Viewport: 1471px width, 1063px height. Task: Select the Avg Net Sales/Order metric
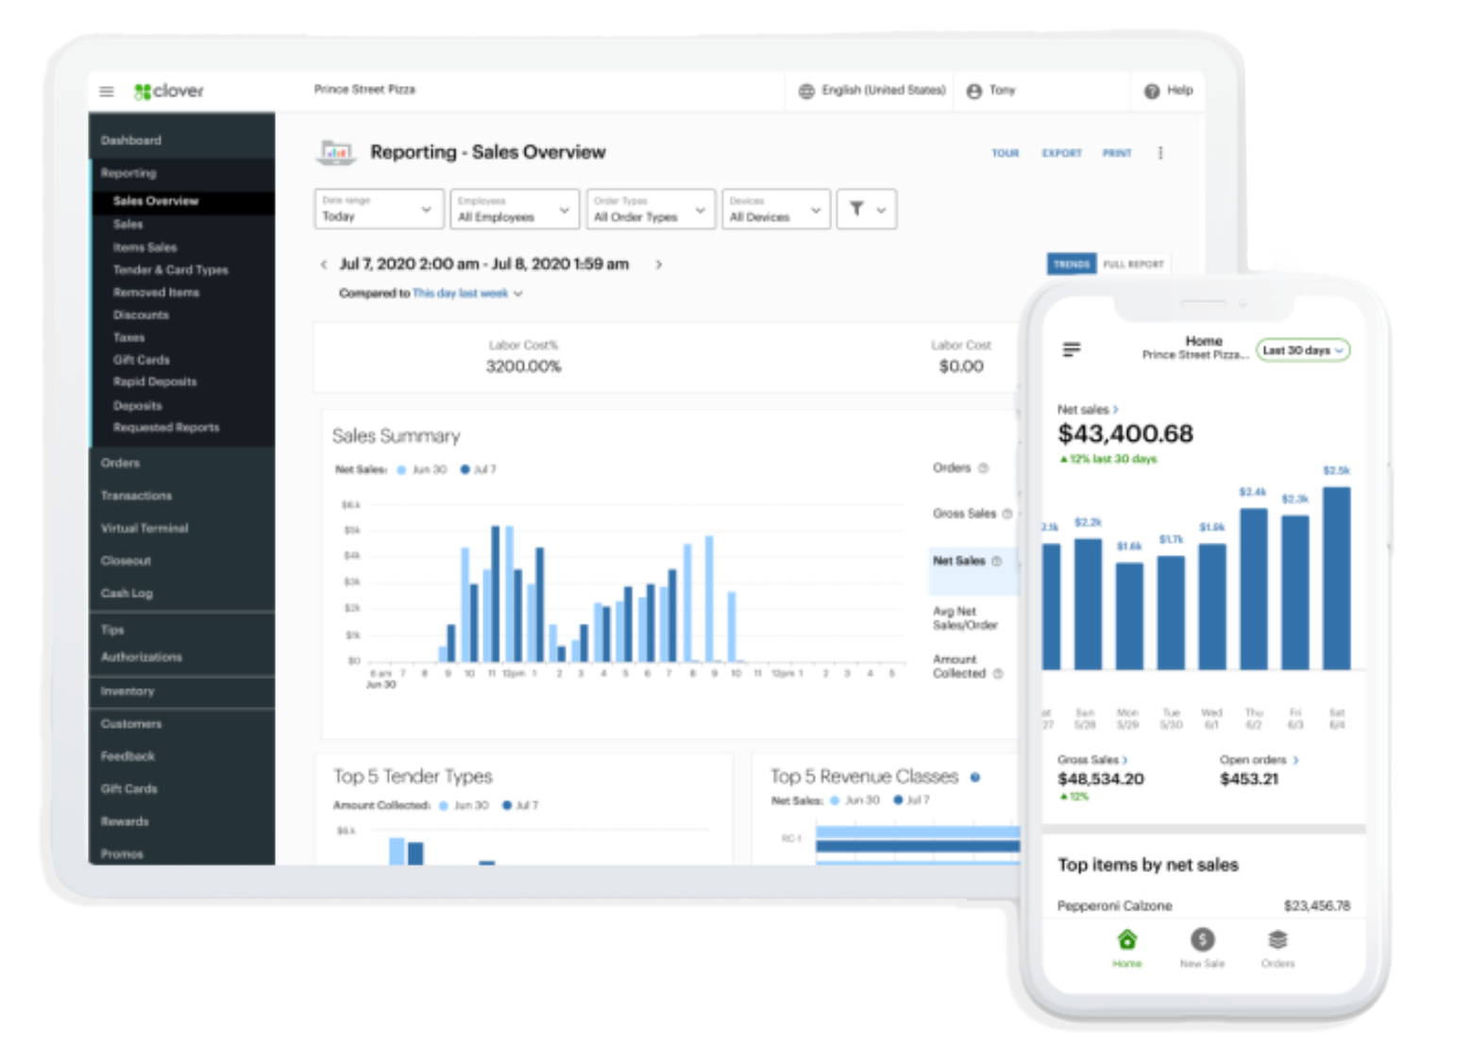[x=966, y=619]
